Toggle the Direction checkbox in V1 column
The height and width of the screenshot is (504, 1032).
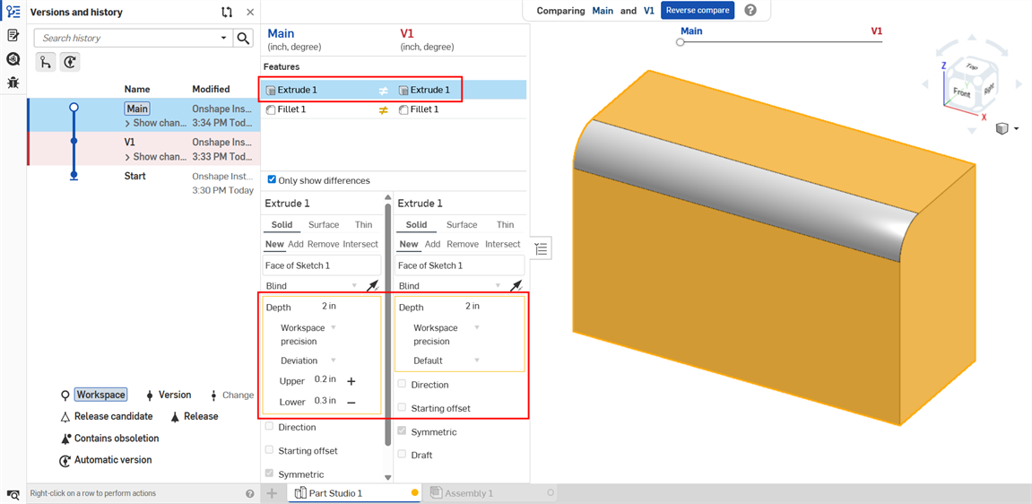(402, 384)
